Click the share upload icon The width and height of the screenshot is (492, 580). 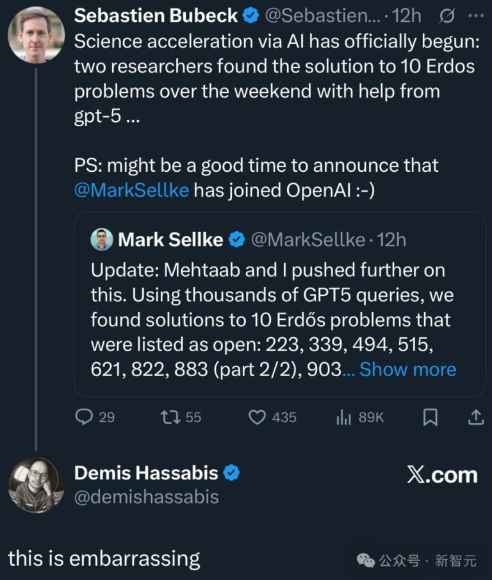[475, 417]
